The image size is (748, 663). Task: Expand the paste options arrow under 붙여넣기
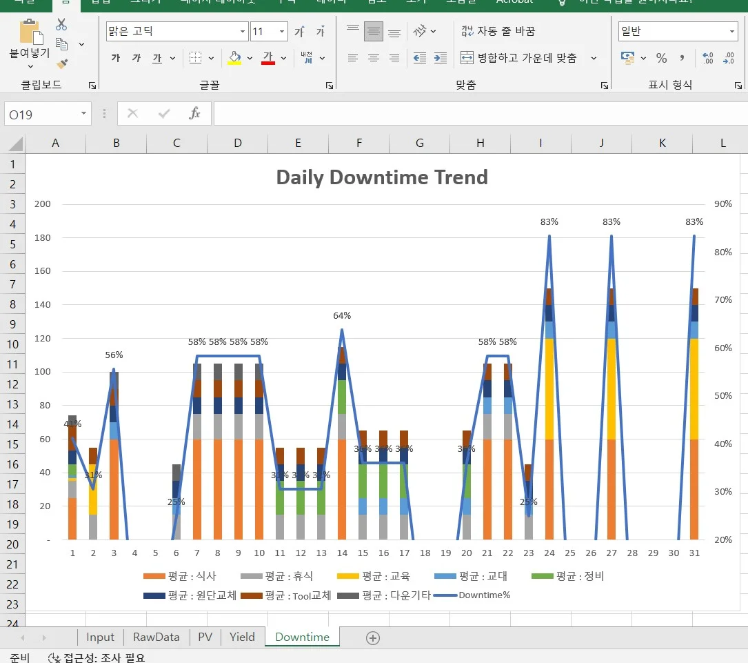tap(30, 66)
